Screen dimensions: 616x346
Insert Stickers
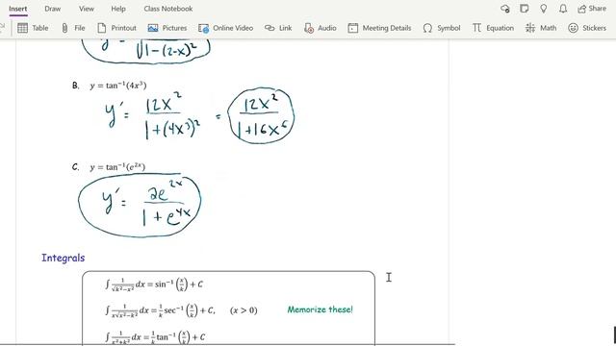(x=587, y=28)
